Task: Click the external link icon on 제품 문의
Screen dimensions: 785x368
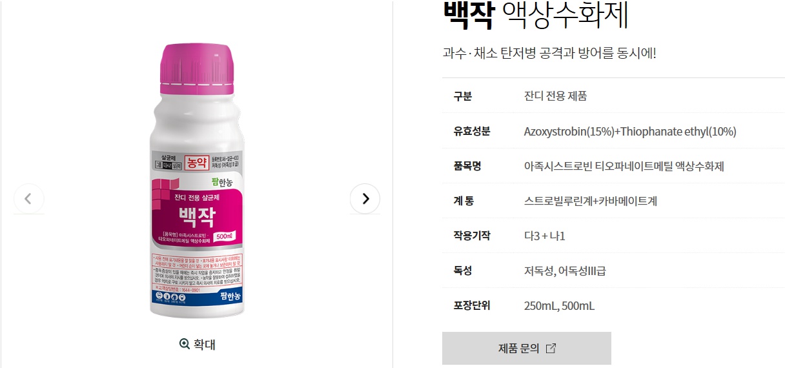Action: coord(551,348)
